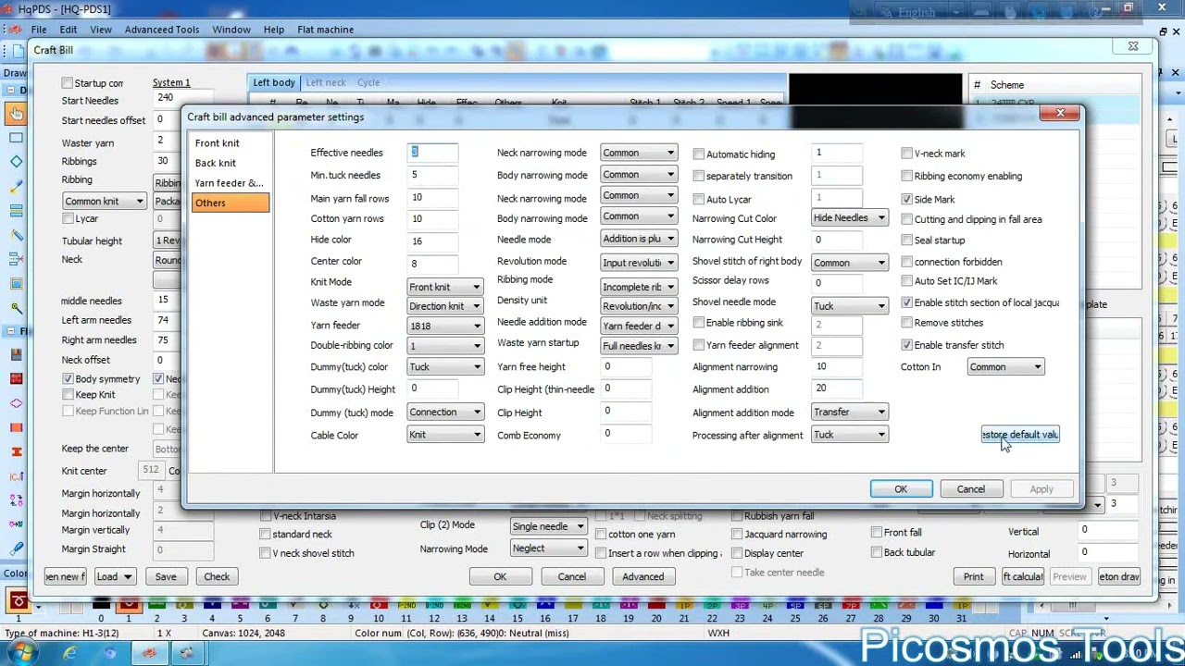The height and width of the screenshot is (666, 1185).
Task: Expand the Shovel needle mode dropdown
Action: pyautogui.click(x=849, y=306)
